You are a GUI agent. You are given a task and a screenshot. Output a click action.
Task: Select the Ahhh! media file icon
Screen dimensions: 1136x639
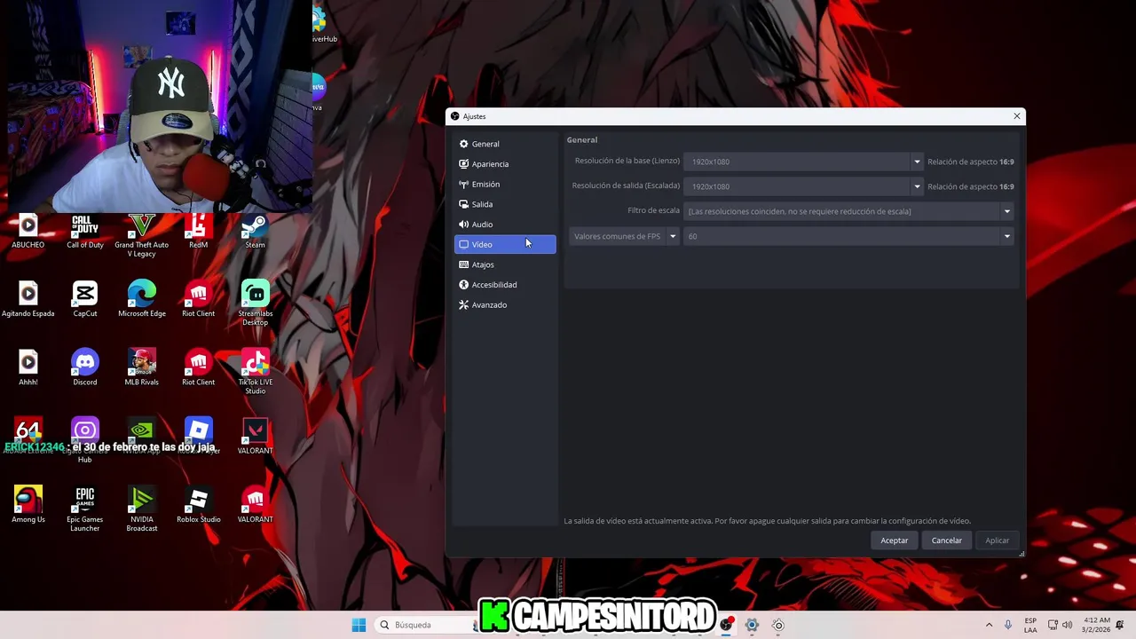28,367
